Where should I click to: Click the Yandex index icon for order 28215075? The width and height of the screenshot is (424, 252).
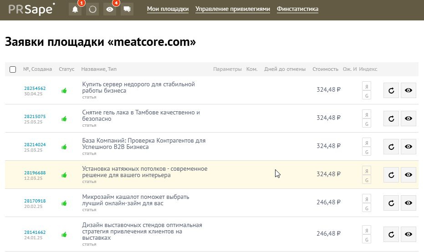367,114
